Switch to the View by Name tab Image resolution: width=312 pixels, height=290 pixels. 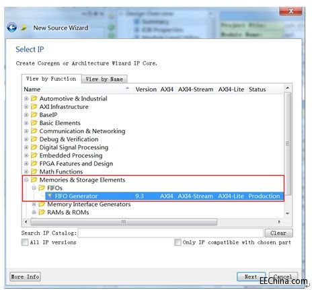pos(104,79)
